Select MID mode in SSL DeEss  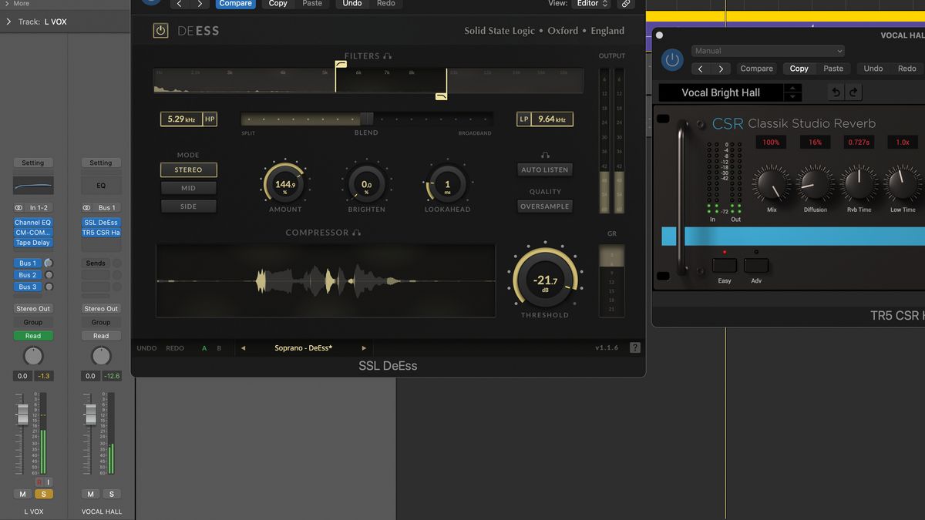pyautogui.click(x=188, y=187)
